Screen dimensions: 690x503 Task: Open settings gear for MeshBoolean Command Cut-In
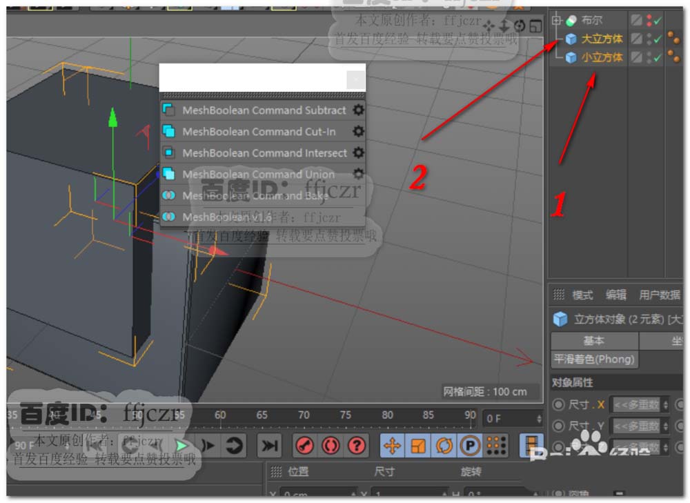point(359,131)
